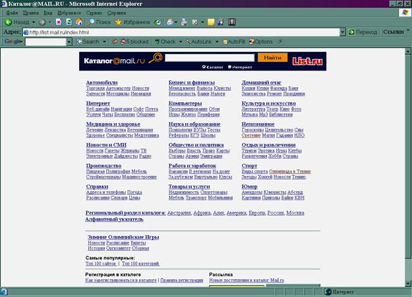Click the magnifier logo on Каталог header
412x297 pixels.
(x=156, y=59)
